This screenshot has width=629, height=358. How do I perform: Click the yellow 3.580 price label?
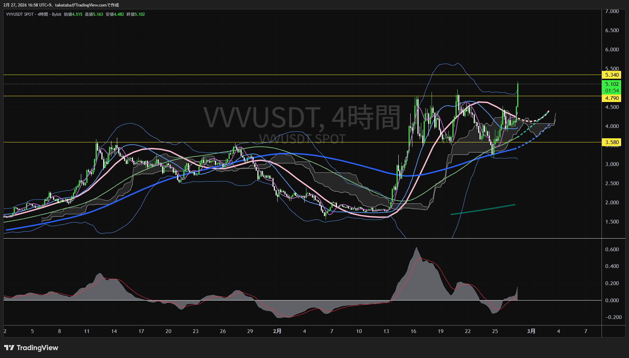612,142
